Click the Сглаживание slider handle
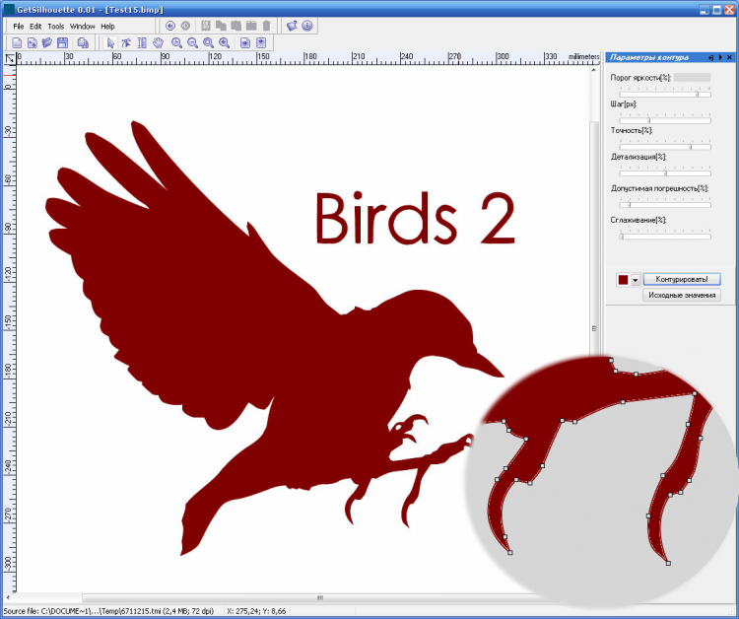Screen dimensions: 739x619 (x=622, y=237)
